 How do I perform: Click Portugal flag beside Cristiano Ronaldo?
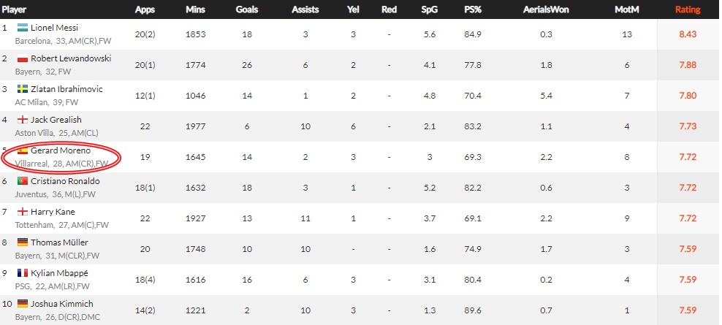[23, 181]
